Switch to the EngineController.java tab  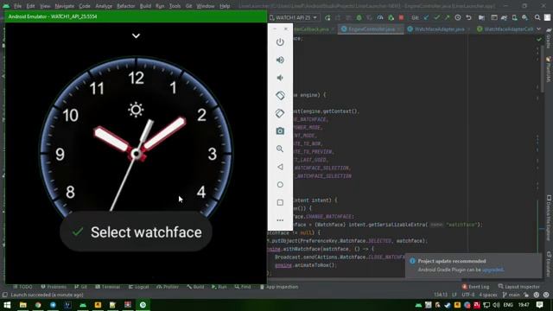pyautogui.click(x=371, y=29)
